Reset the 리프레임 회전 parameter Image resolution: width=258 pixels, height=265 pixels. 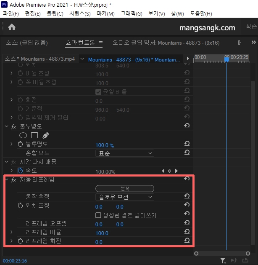[187, 240]
